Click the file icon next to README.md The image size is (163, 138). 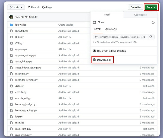[x=11, y=31]
